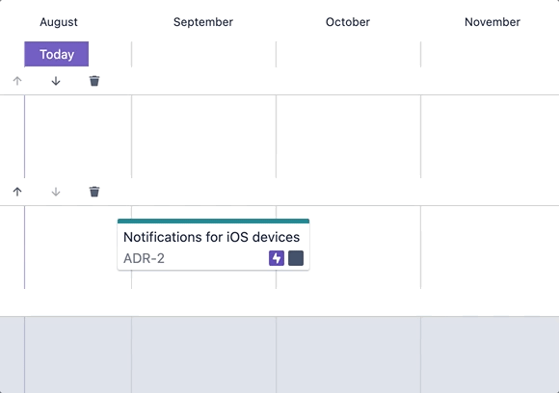The width and height of the screenshot is (559, 393).
Task: Open the 'Notifications for iOS devices' card title
Action: pyautogui.click(x=211, y=237)
